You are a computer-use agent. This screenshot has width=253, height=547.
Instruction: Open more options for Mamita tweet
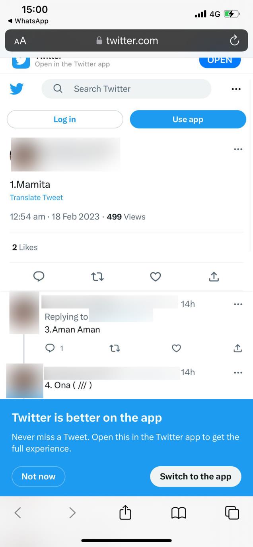point(238,149)
